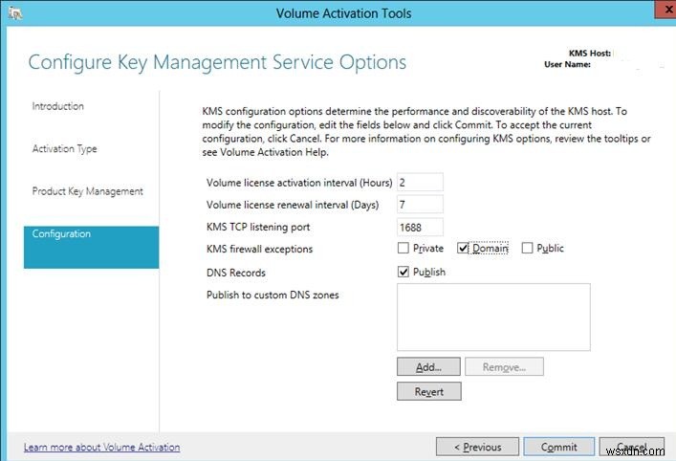Enable the Private firewall exception checkbox
Image resolution: width=676 pixels, height=461 pixels.
[x=403, y=248]
